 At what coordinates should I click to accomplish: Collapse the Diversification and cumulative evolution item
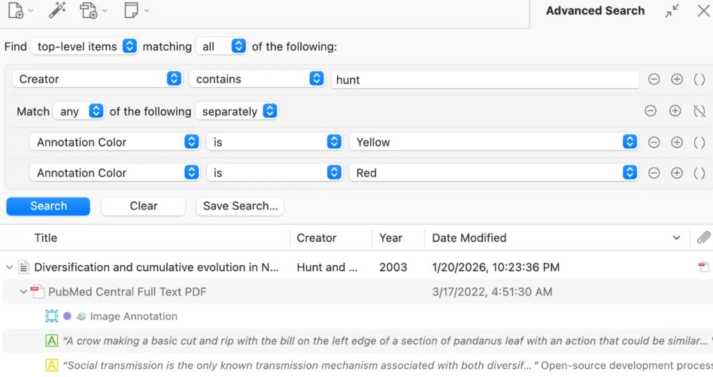coord(9,267)
